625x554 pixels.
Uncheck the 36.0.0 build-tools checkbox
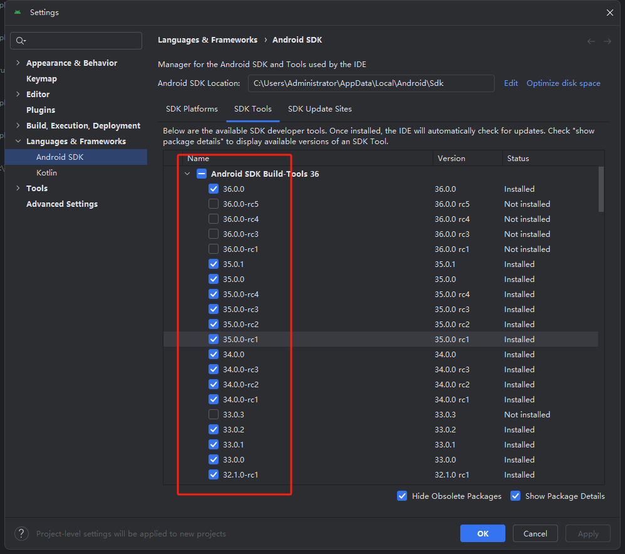[x=214, y=189]
